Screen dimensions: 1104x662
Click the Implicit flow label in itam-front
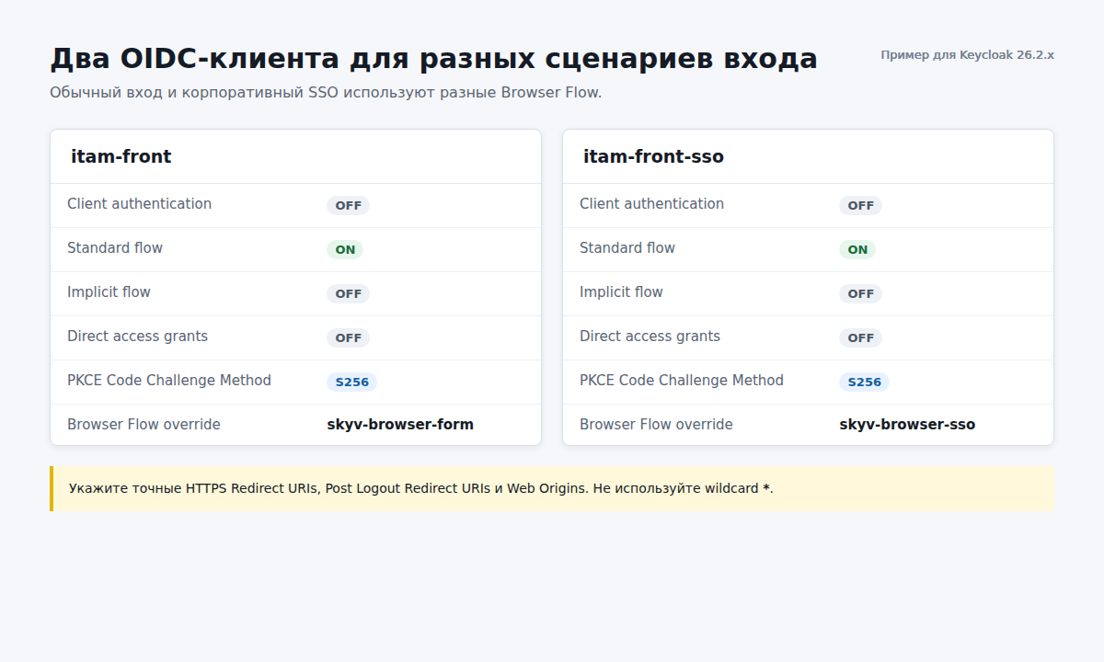coord(109,292)
